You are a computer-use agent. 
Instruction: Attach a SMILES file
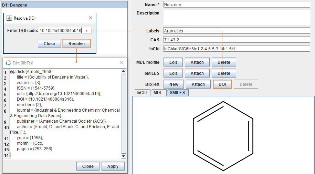(x=197, y=73)
